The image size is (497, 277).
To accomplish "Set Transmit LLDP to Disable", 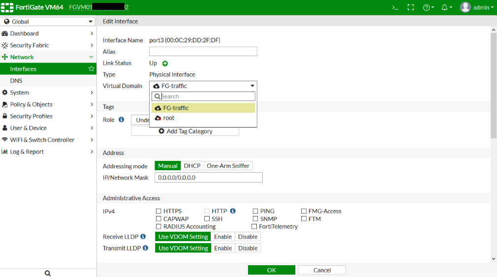I will pos(248,248).
